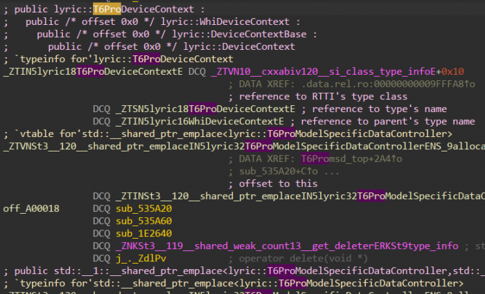Jump to DATA XREF .data.rel.ro:00000000009FFFA8

click(x=388, y=84)
